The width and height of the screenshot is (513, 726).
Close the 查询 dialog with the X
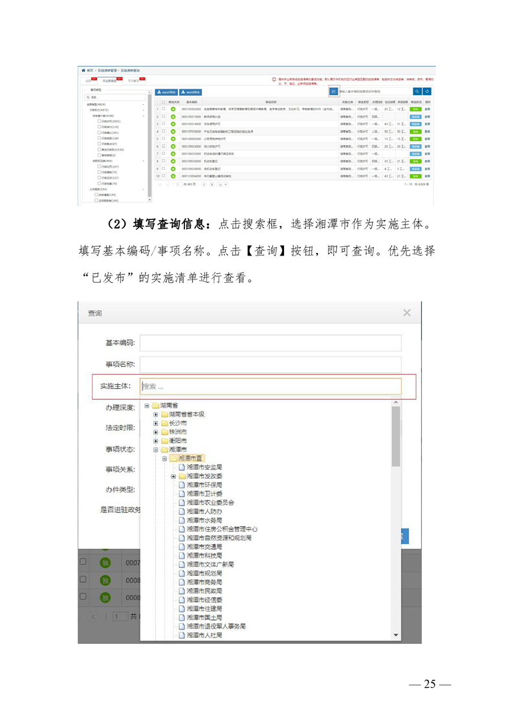pos(406,313)
